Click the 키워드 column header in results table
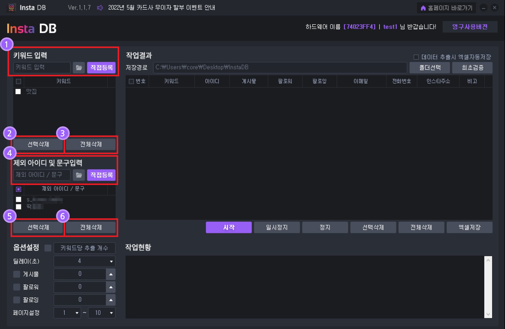The width and height of the screenshot is (505, 329). (171, 81)
